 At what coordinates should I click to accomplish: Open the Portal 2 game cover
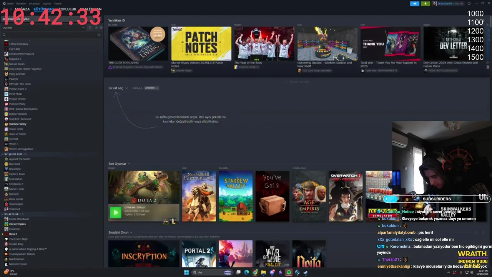pos(199,254)
